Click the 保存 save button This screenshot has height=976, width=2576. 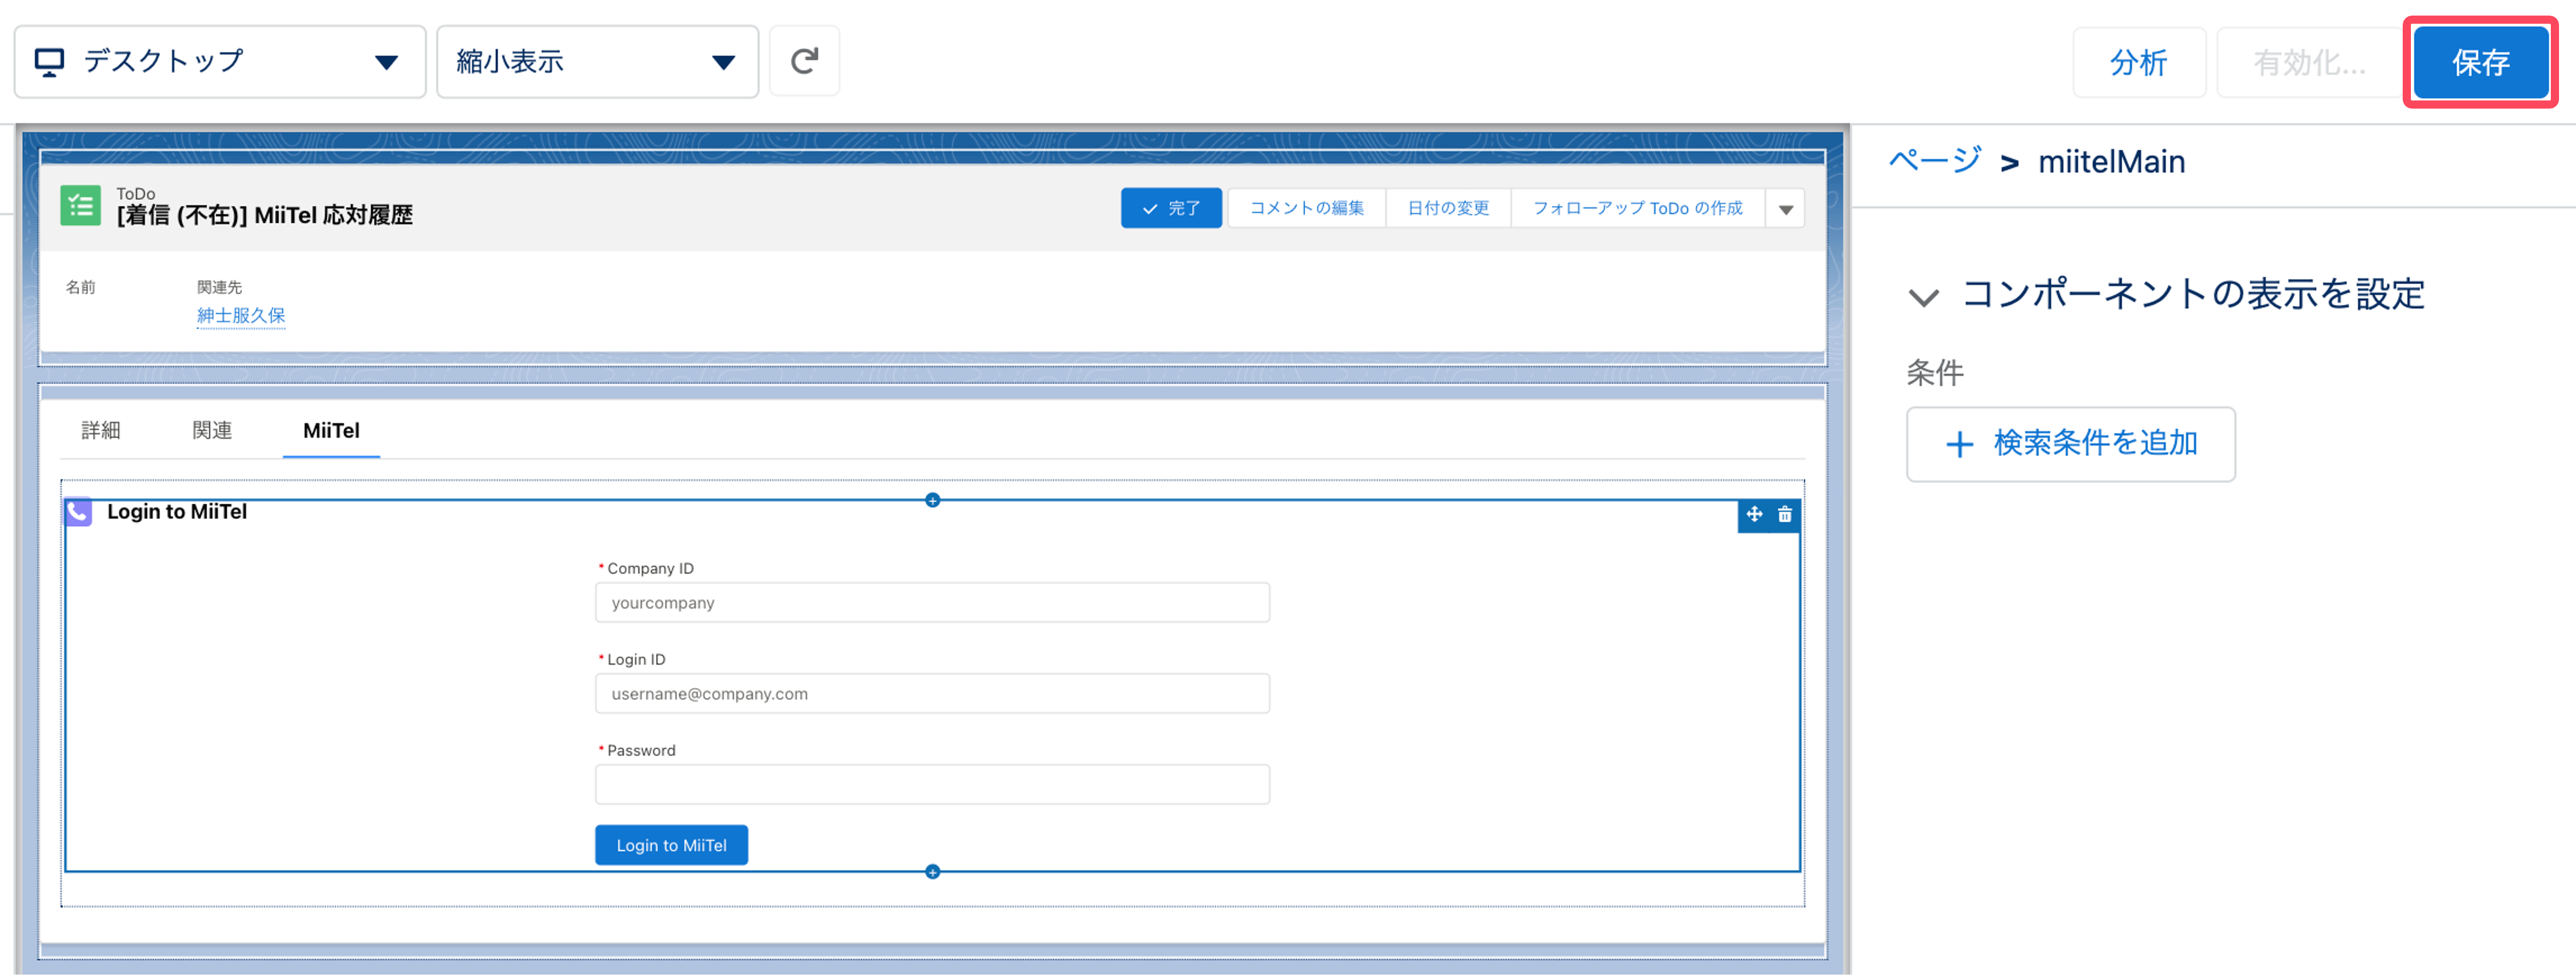(x=2480, y=62)
